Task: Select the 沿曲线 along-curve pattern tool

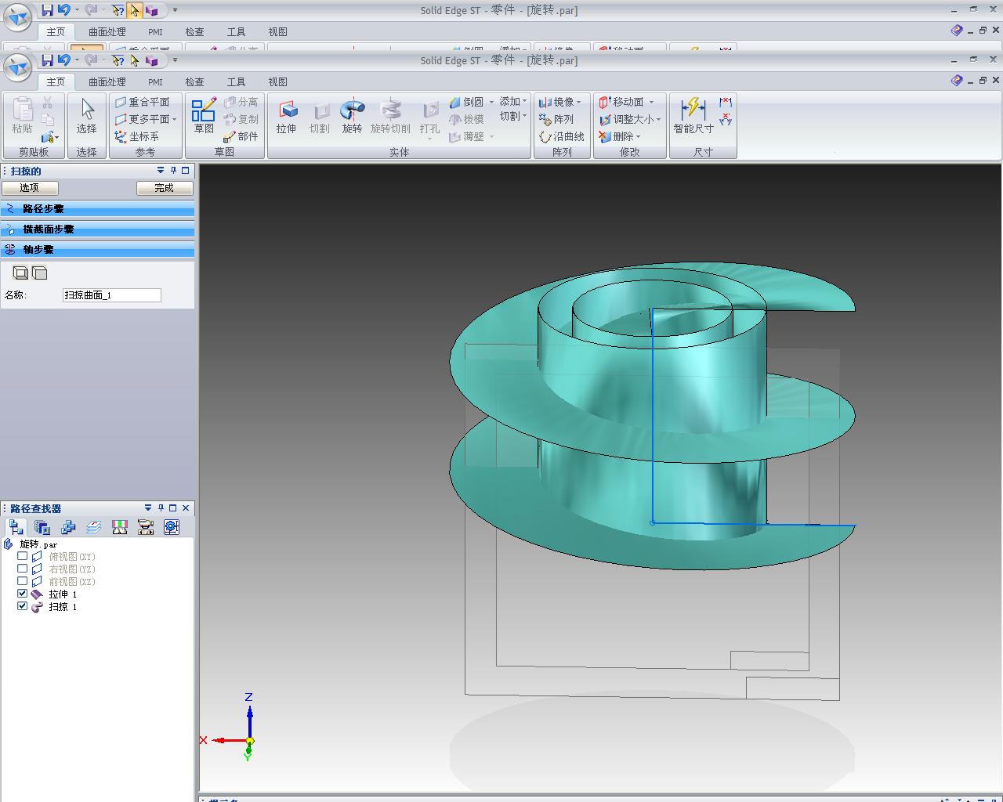Action: [x=562, y=136]
